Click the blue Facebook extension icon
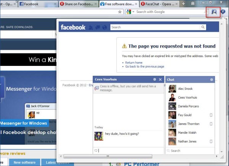This screenshot has width=229, height=166. coord(223,12)
